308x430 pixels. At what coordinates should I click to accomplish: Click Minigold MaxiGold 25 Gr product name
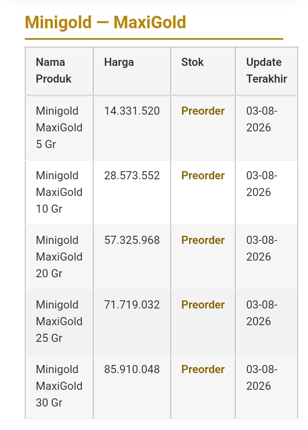(59, 321)
